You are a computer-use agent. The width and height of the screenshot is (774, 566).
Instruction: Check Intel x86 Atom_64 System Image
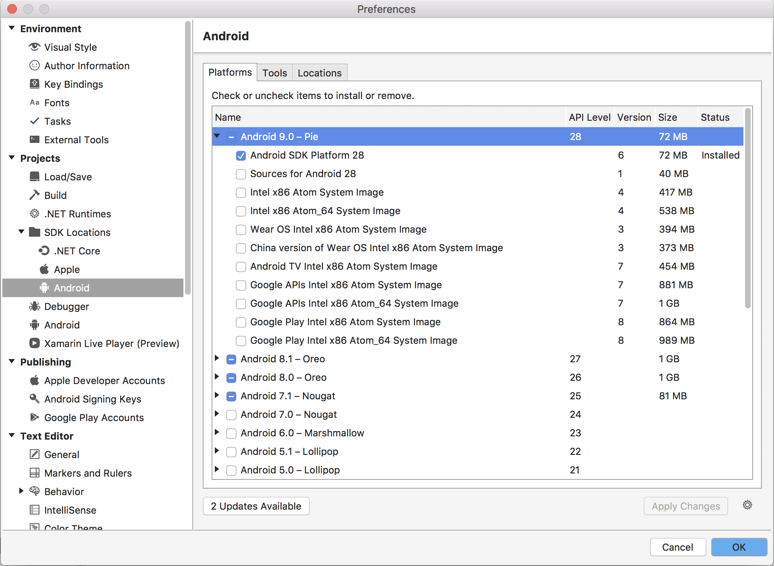(x=241, y=211)
